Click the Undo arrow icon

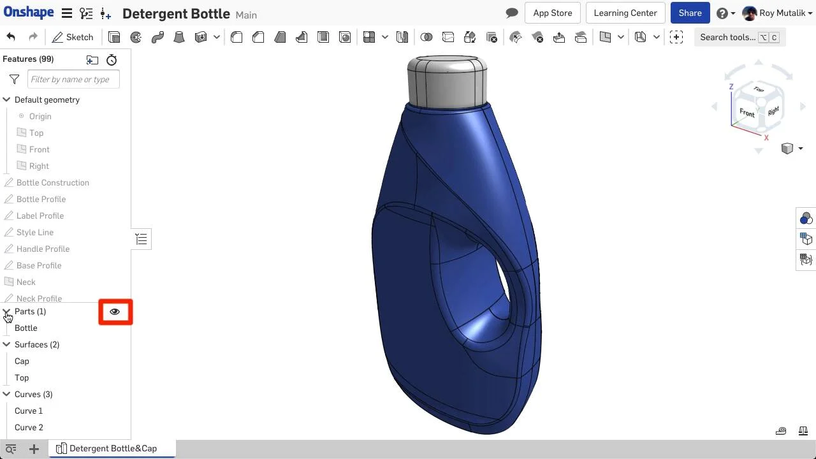coord(11,37)
